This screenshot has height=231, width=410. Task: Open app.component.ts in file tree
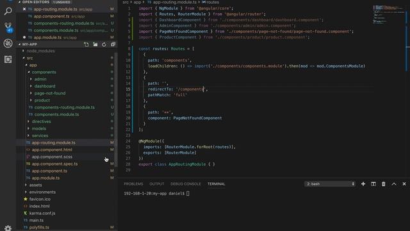coord(49,171)
